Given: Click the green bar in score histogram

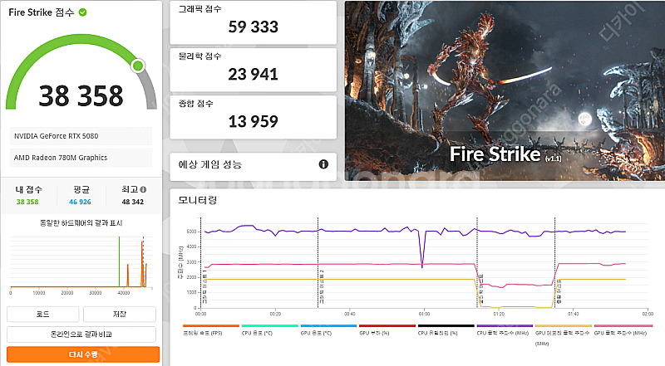Looking at the screenshot, I should (119, 261).
